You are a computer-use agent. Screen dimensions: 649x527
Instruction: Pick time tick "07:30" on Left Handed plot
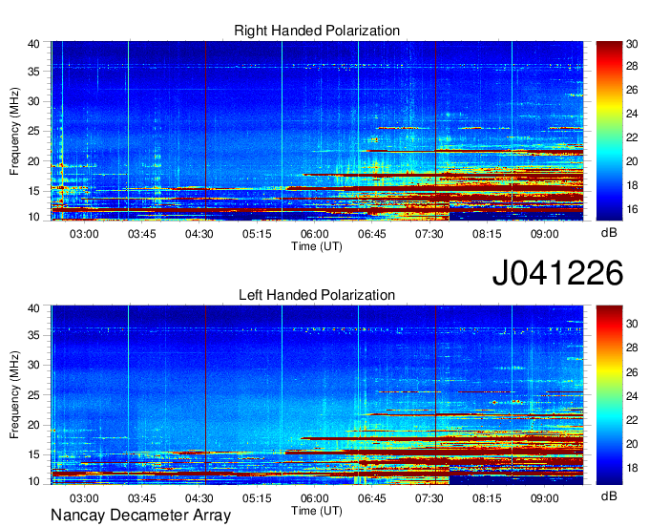tap(429, 498)
